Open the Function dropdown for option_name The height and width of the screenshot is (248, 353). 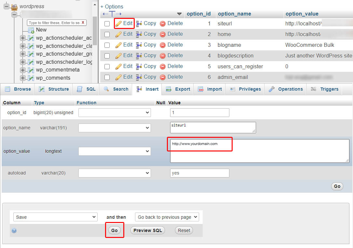[x=115, y=128]
